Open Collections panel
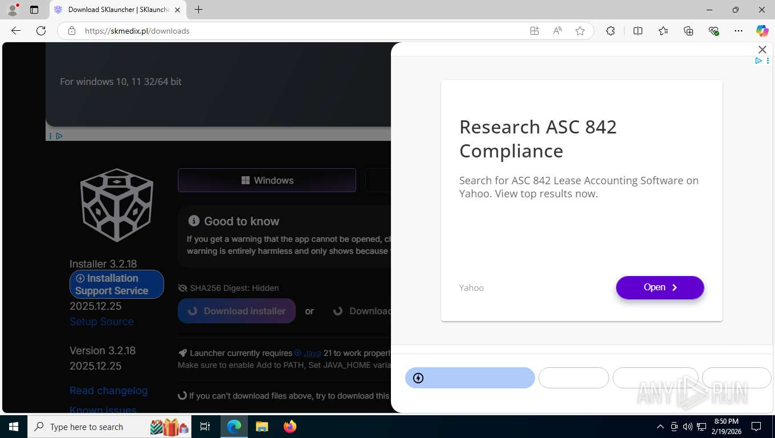Screen dimensions: 775x438 coord(688,31)
